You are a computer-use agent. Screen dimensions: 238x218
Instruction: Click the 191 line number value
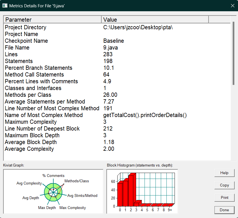point(108,108)
